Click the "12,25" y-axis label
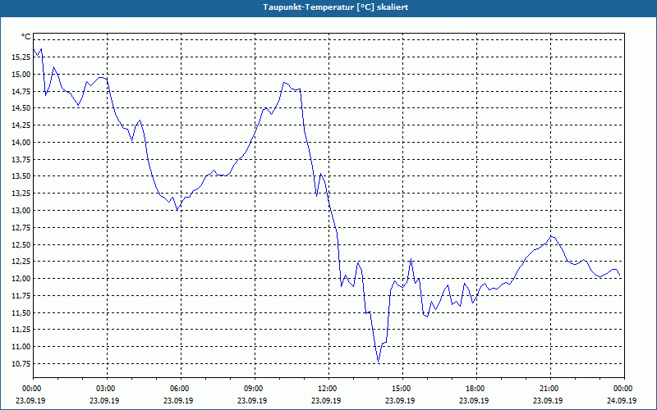 (21, 262)
